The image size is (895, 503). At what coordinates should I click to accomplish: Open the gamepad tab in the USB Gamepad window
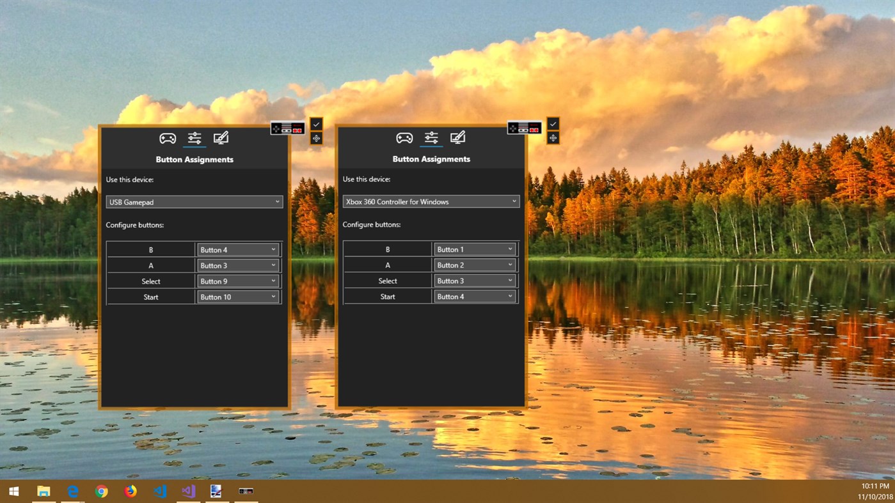[x=168, y=138]
